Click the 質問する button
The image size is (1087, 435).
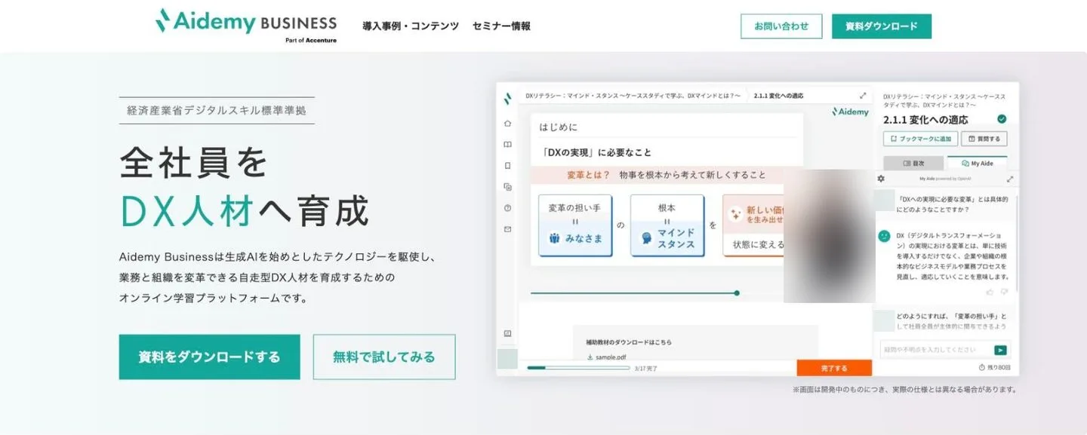pyautogui.click(x=984, y=139)
